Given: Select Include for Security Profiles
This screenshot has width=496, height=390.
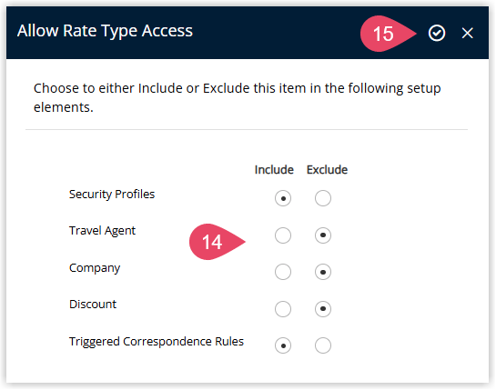Looking at the screenshot, I should tap(283, 198).
